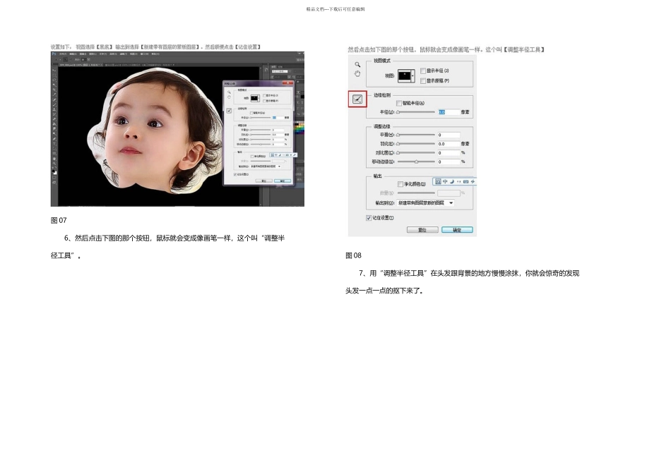Click the caption text 图 07
This screenshot has width=671, height=474.
click(x=59, y=221)
